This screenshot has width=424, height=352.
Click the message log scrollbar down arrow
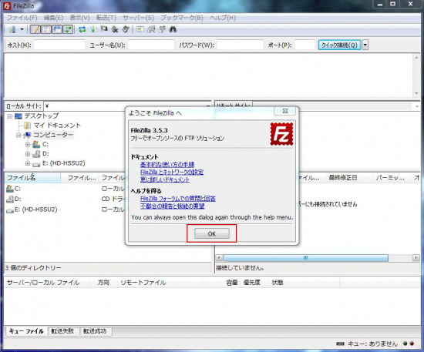[416, 93]
